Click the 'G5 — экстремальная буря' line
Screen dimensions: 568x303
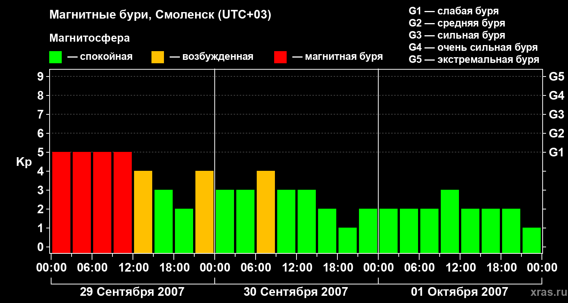pos(474,60)
